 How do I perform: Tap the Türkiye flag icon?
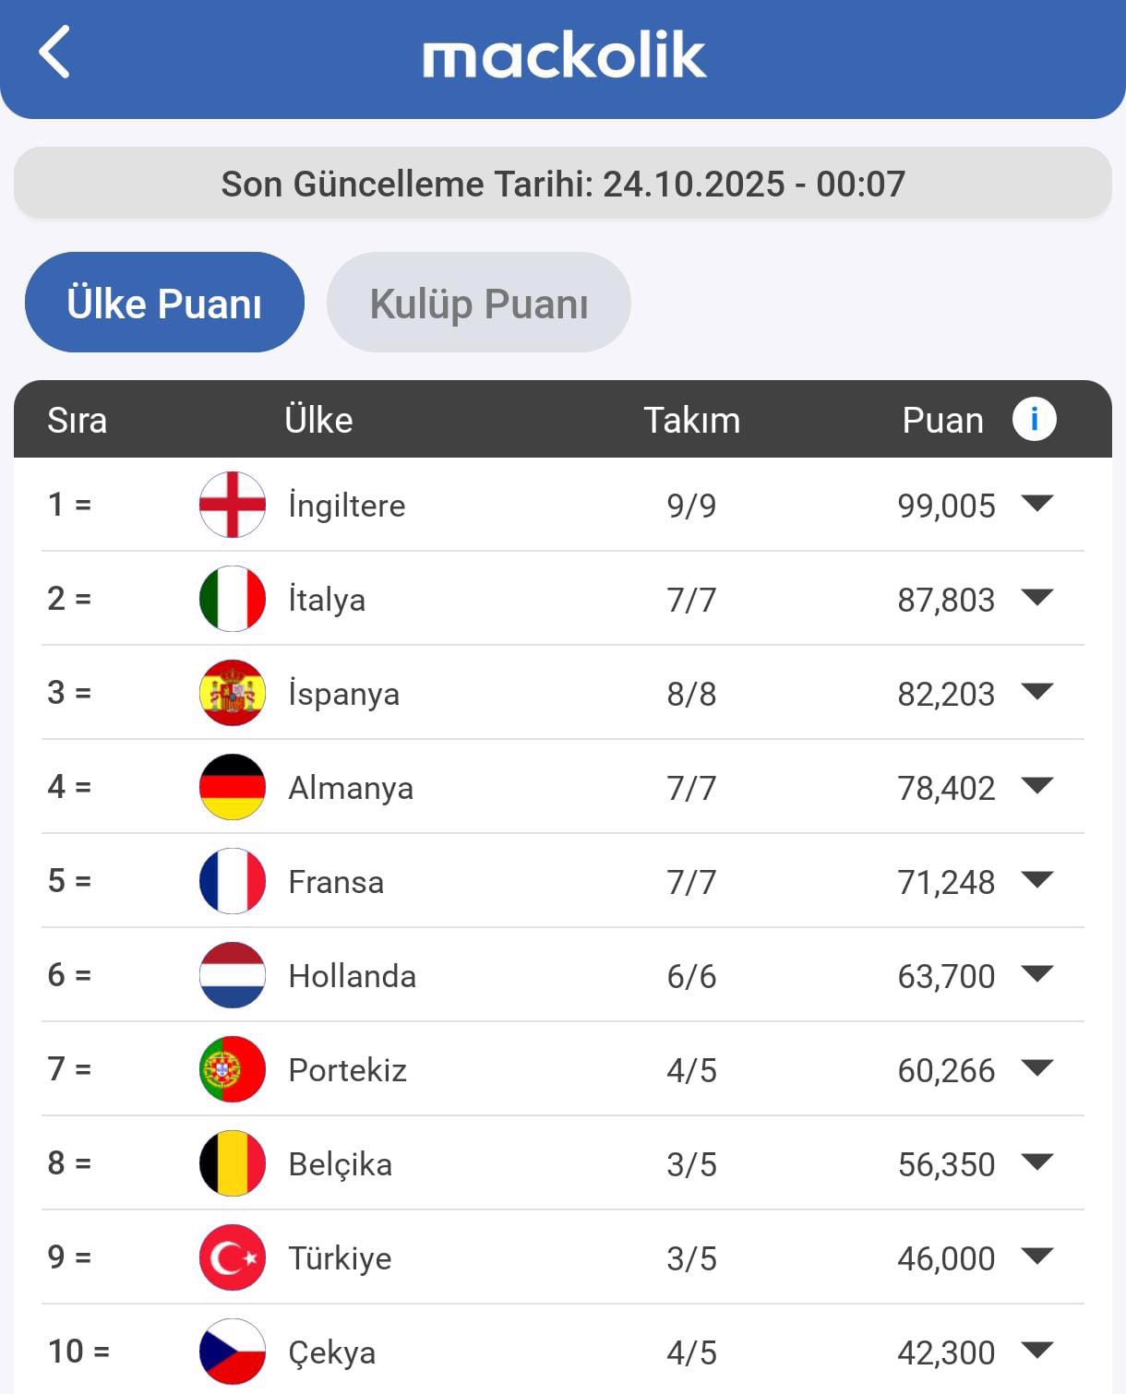click(x=233, y=1257)
